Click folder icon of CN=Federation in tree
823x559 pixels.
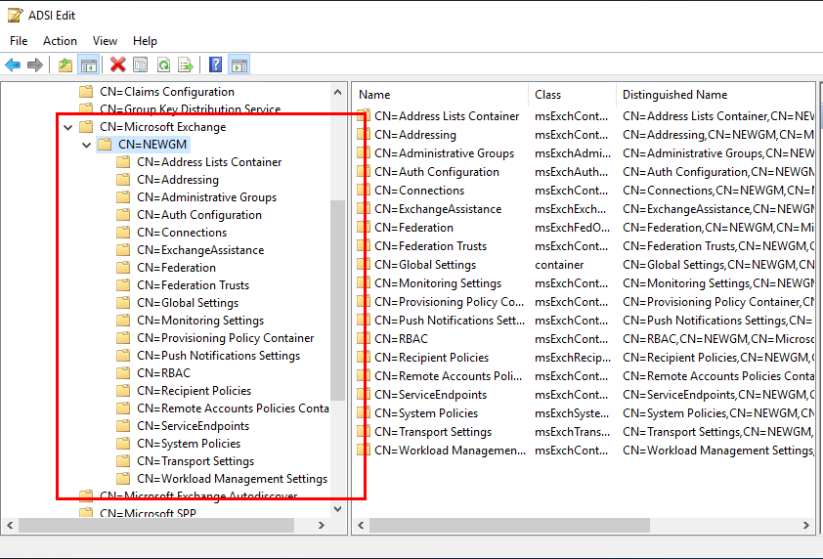click(123, 268)
